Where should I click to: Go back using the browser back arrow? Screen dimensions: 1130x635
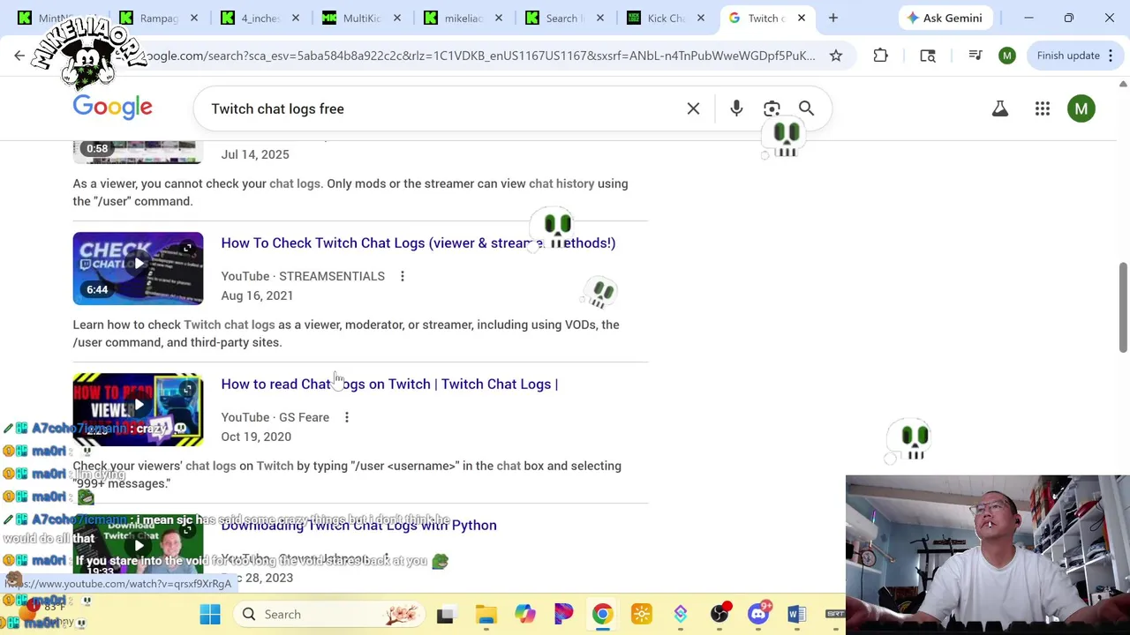point(19,56)
